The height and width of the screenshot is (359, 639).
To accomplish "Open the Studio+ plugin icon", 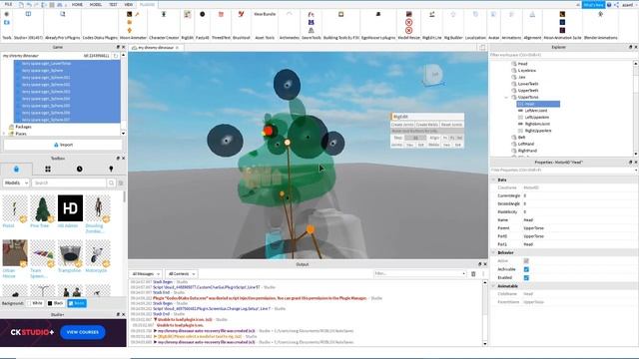I will pyautogui.click(x=28, y=14).
